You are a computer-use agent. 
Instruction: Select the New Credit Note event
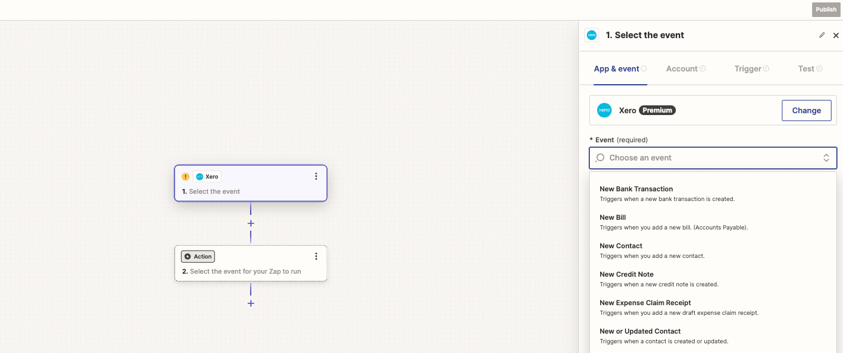tap(713, 279)
